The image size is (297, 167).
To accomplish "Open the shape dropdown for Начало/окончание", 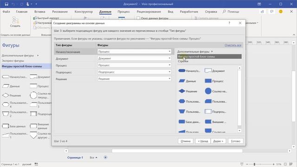I will pyautogui.click(x=169, y=51).
